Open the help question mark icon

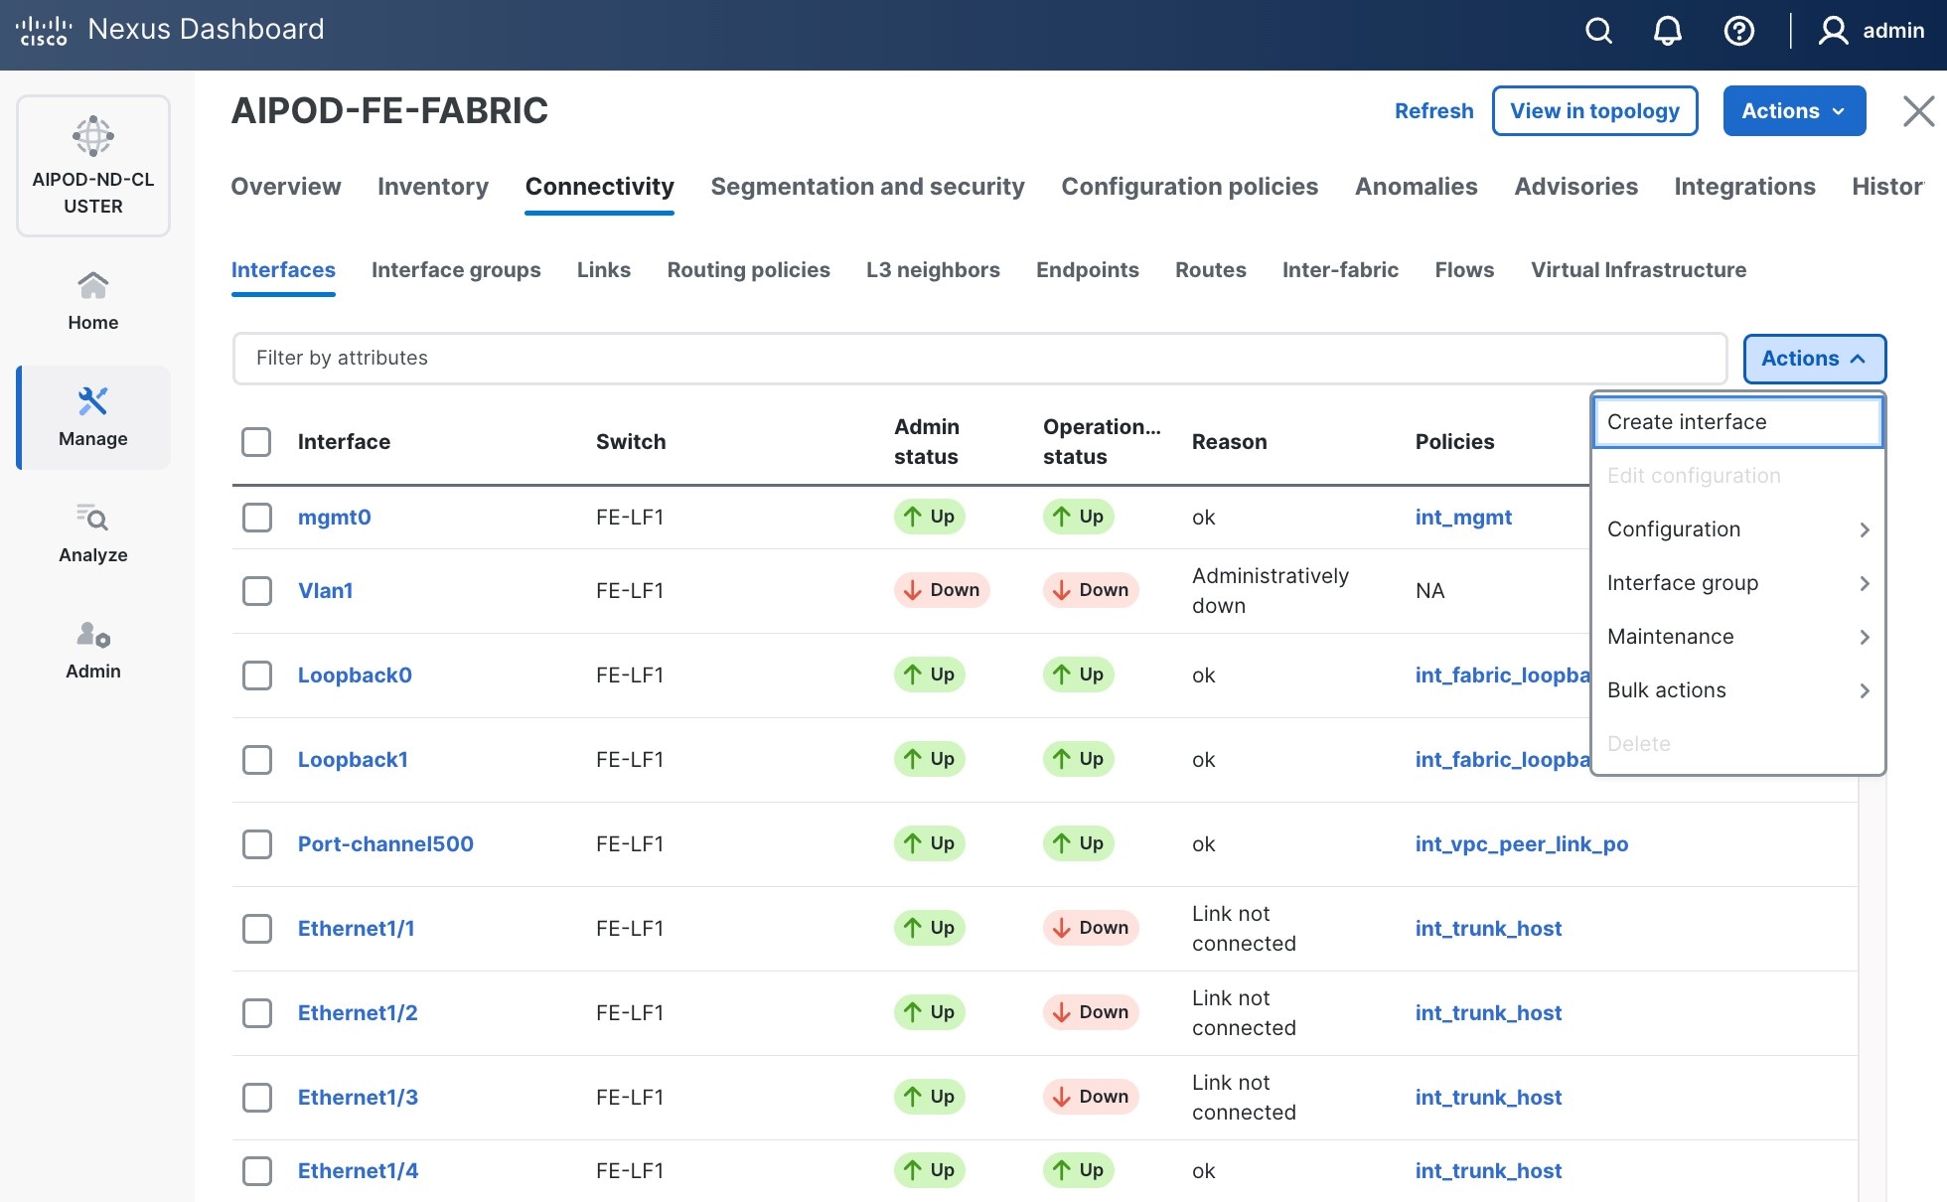(1738, 31)
